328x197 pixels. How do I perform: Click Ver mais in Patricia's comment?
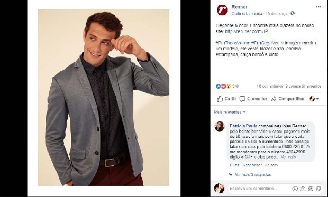pos(288,157)
